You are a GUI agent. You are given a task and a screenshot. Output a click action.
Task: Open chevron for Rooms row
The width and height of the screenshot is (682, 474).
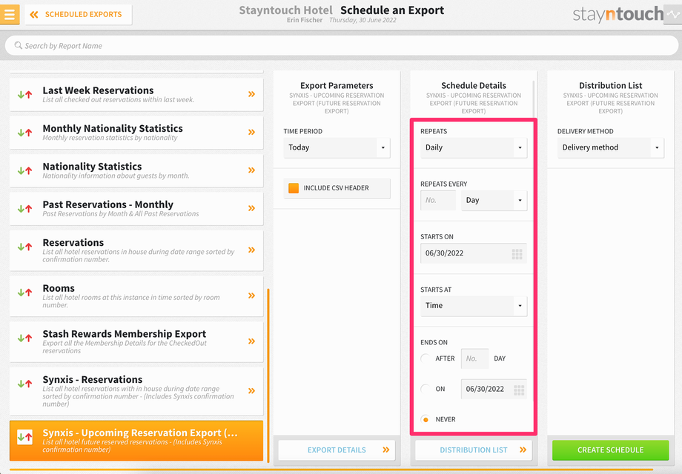tap(251, 296)
